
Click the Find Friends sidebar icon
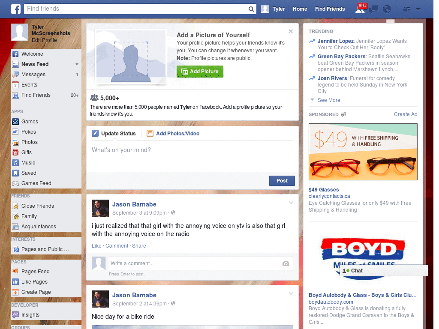click(x=15, y=95)
